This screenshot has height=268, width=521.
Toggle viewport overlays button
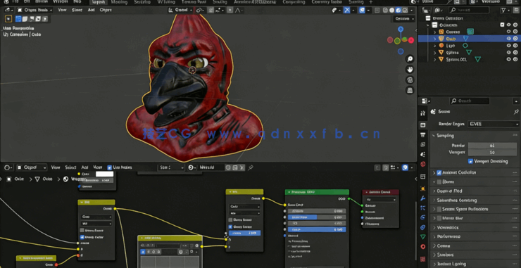click(x=362, y=11)
